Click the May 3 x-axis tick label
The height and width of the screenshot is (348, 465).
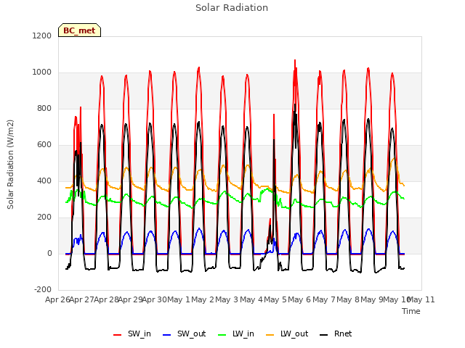point(227,299)
